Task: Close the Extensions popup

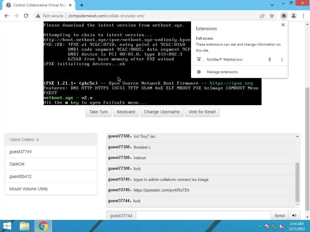Action: [x=283, y=25]
